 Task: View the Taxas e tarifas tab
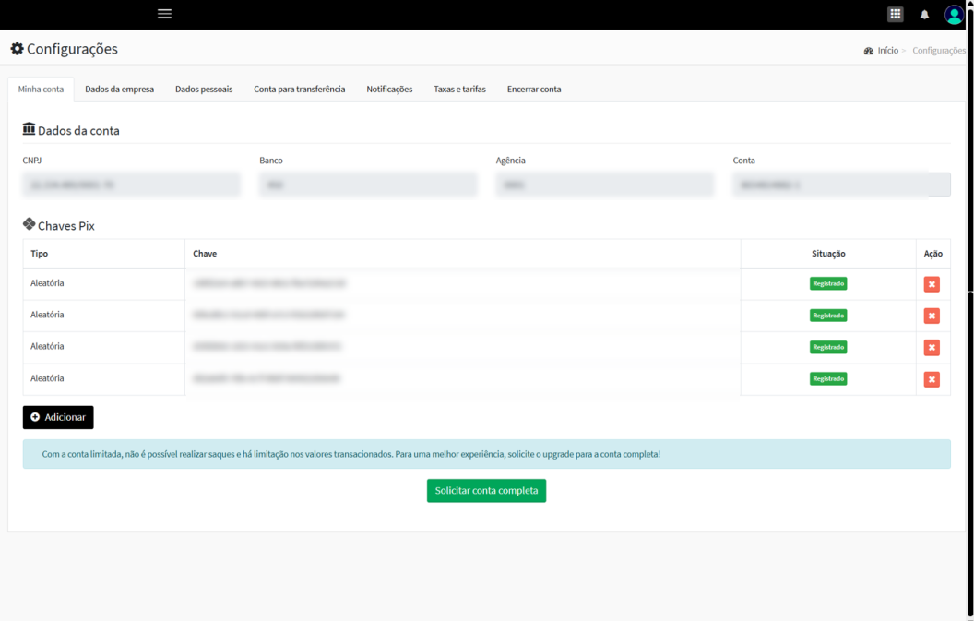tap(459, 90)
